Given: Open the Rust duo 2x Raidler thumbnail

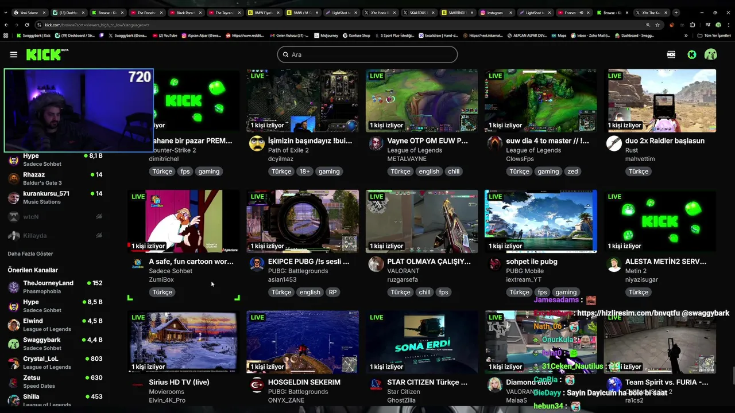Looking at the screenshot, I should pyautogui.click(x=662, y=100).
